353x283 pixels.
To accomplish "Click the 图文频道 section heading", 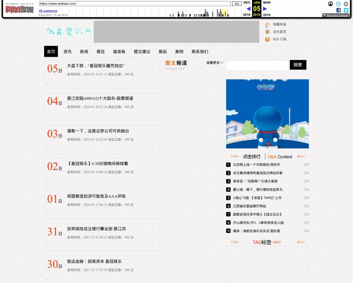I will pos(176,63).
